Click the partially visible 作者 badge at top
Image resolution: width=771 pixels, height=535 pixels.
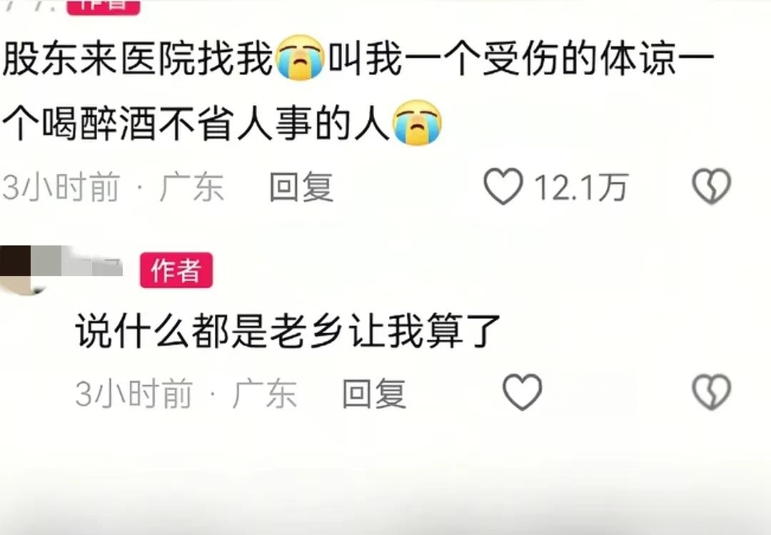104,7
